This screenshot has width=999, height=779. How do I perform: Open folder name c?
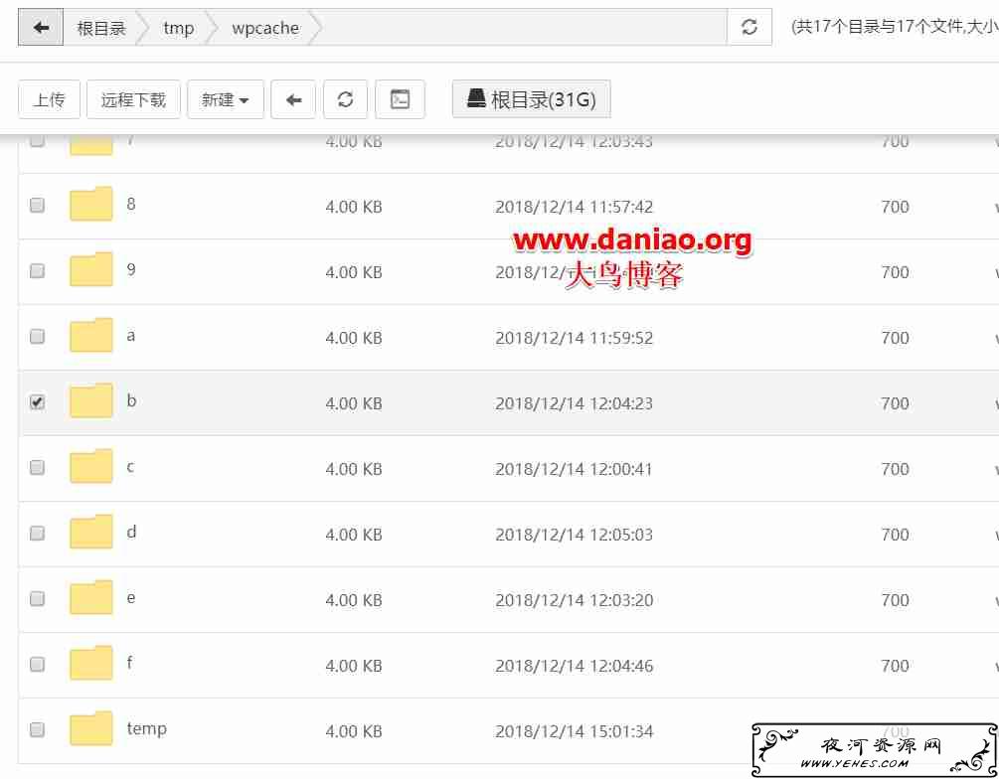tap(130, 467)
